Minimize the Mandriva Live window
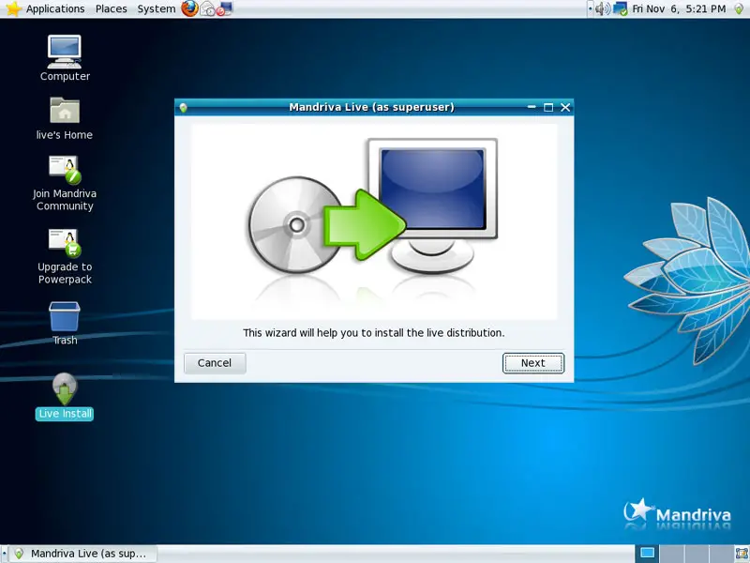750x563 pixels. click(532, 107)
